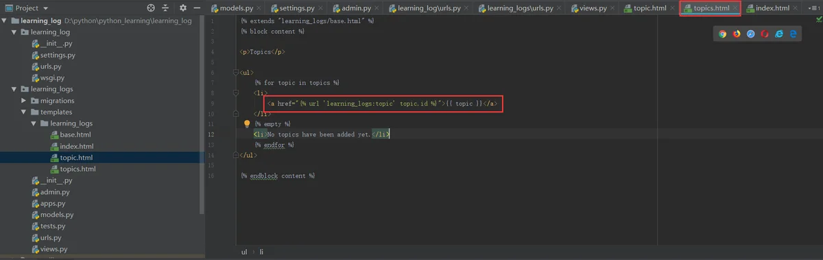Click the collapse all icon in Project panel
This screenshot has width=823, height=260.
click(165, 8)
